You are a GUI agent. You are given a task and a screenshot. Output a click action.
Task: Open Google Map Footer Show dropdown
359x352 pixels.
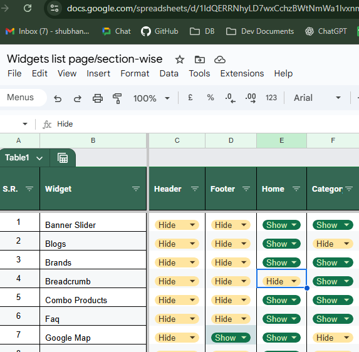point(231,338)
